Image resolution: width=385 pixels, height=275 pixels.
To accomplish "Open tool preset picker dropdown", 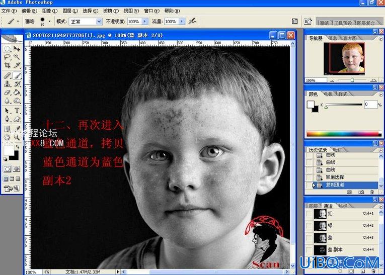I will (x=18, y=21).
